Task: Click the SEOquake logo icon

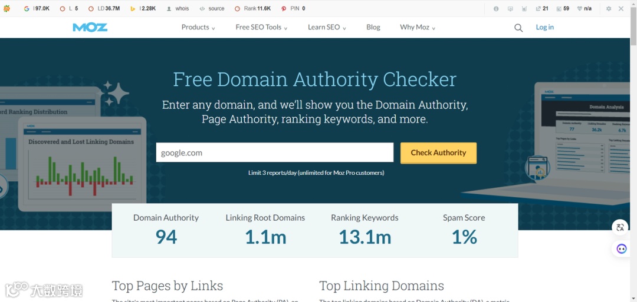Action: click(x=6, y=8)
